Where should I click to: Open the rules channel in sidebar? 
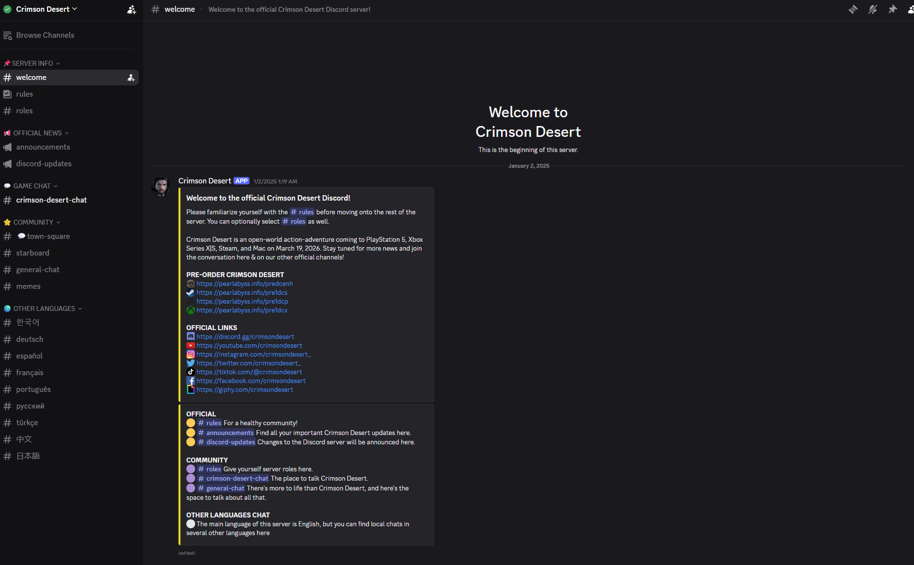tap(70, 94)
